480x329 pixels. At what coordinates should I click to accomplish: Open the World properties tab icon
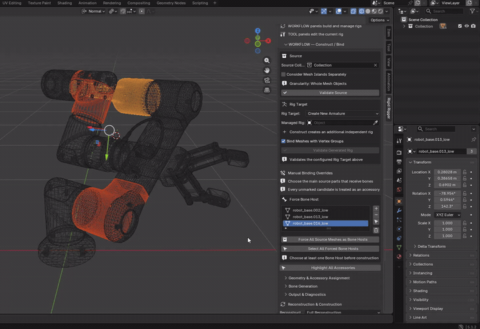(x=399, y=190)
